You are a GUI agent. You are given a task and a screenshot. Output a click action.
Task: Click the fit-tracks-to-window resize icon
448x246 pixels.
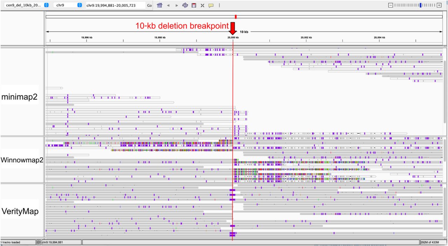[x=202, y=6]
